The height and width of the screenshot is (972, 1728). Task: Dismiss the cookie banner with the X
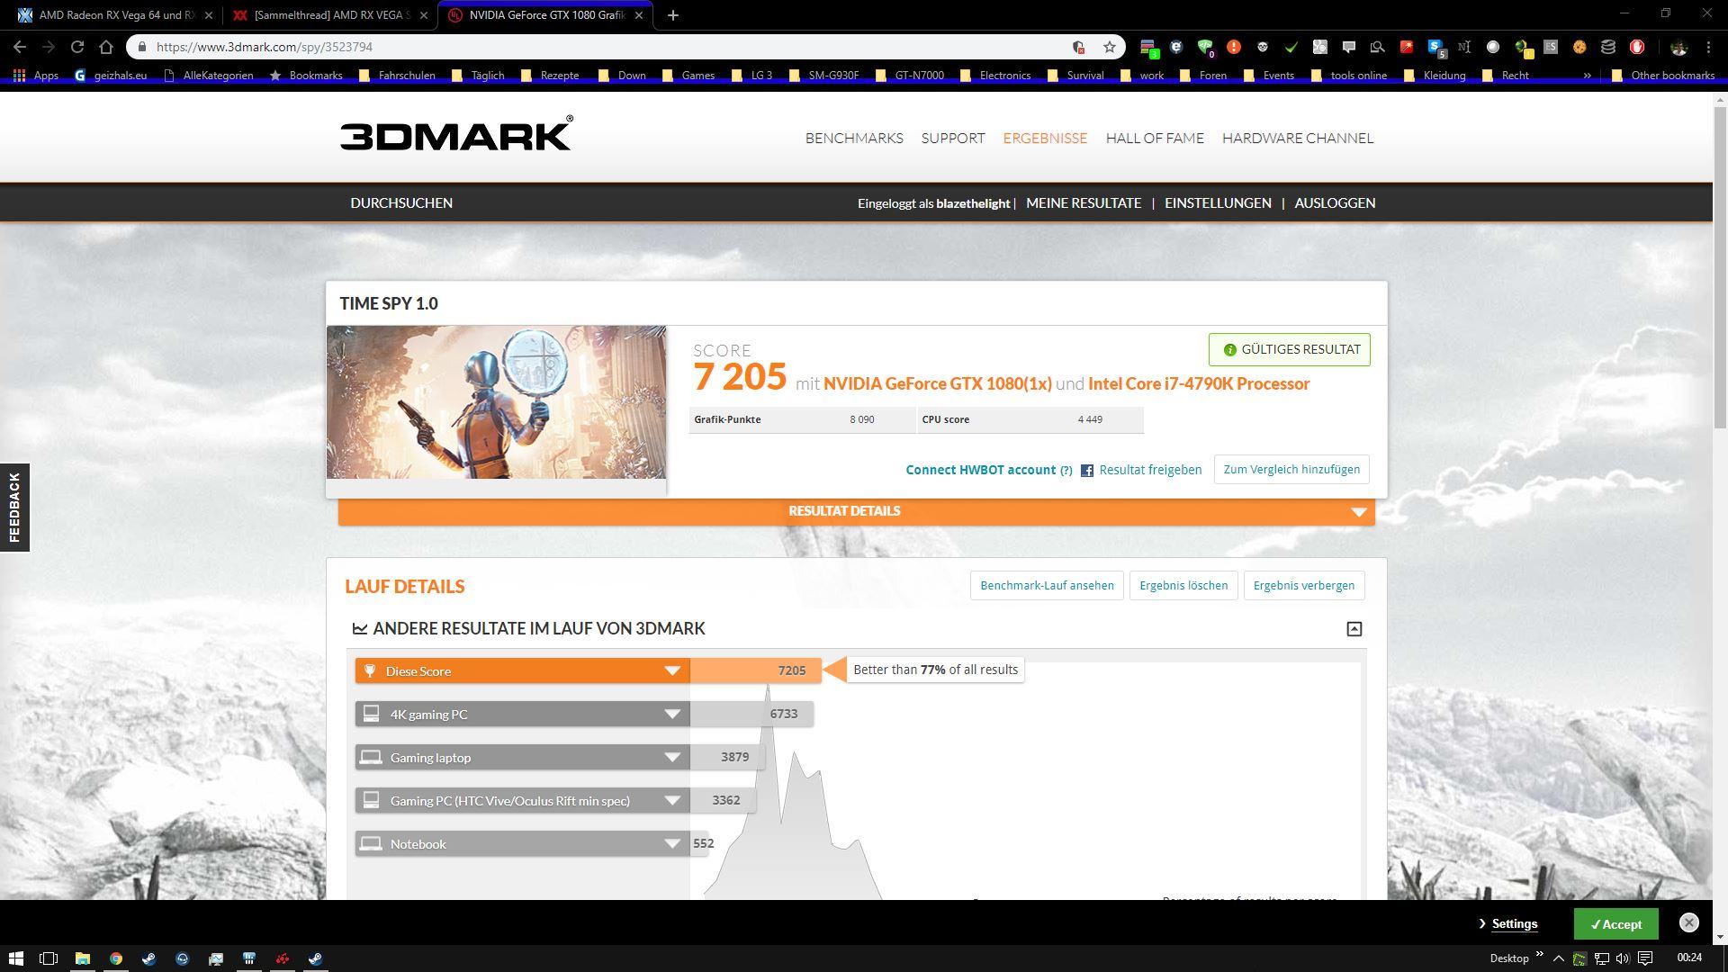(1688, 922)
